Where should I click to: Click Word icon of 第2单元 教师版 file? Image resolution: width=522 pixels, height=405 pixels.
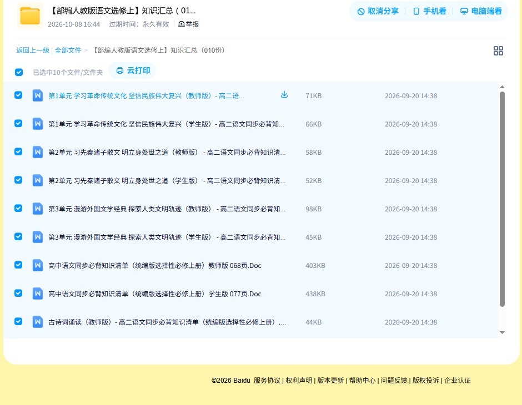click(x=38, y=152)
